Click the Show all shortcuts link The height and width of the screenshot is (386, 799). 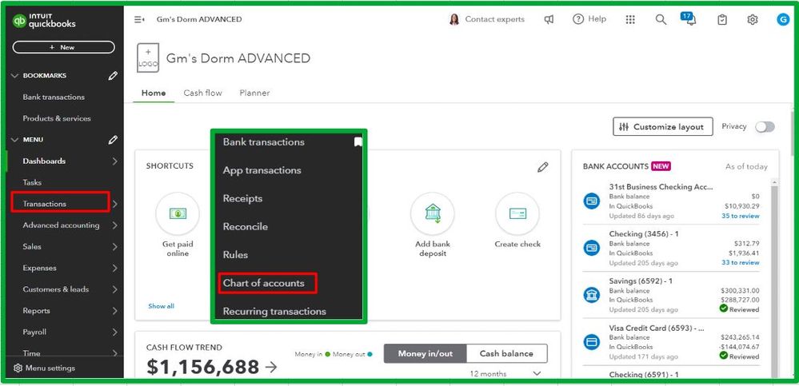click(x=161, y=306)
